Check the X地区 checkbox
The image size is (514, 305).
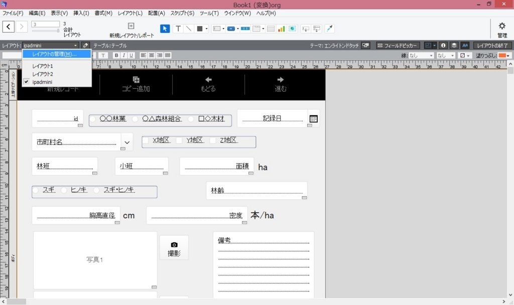point(146,140)
